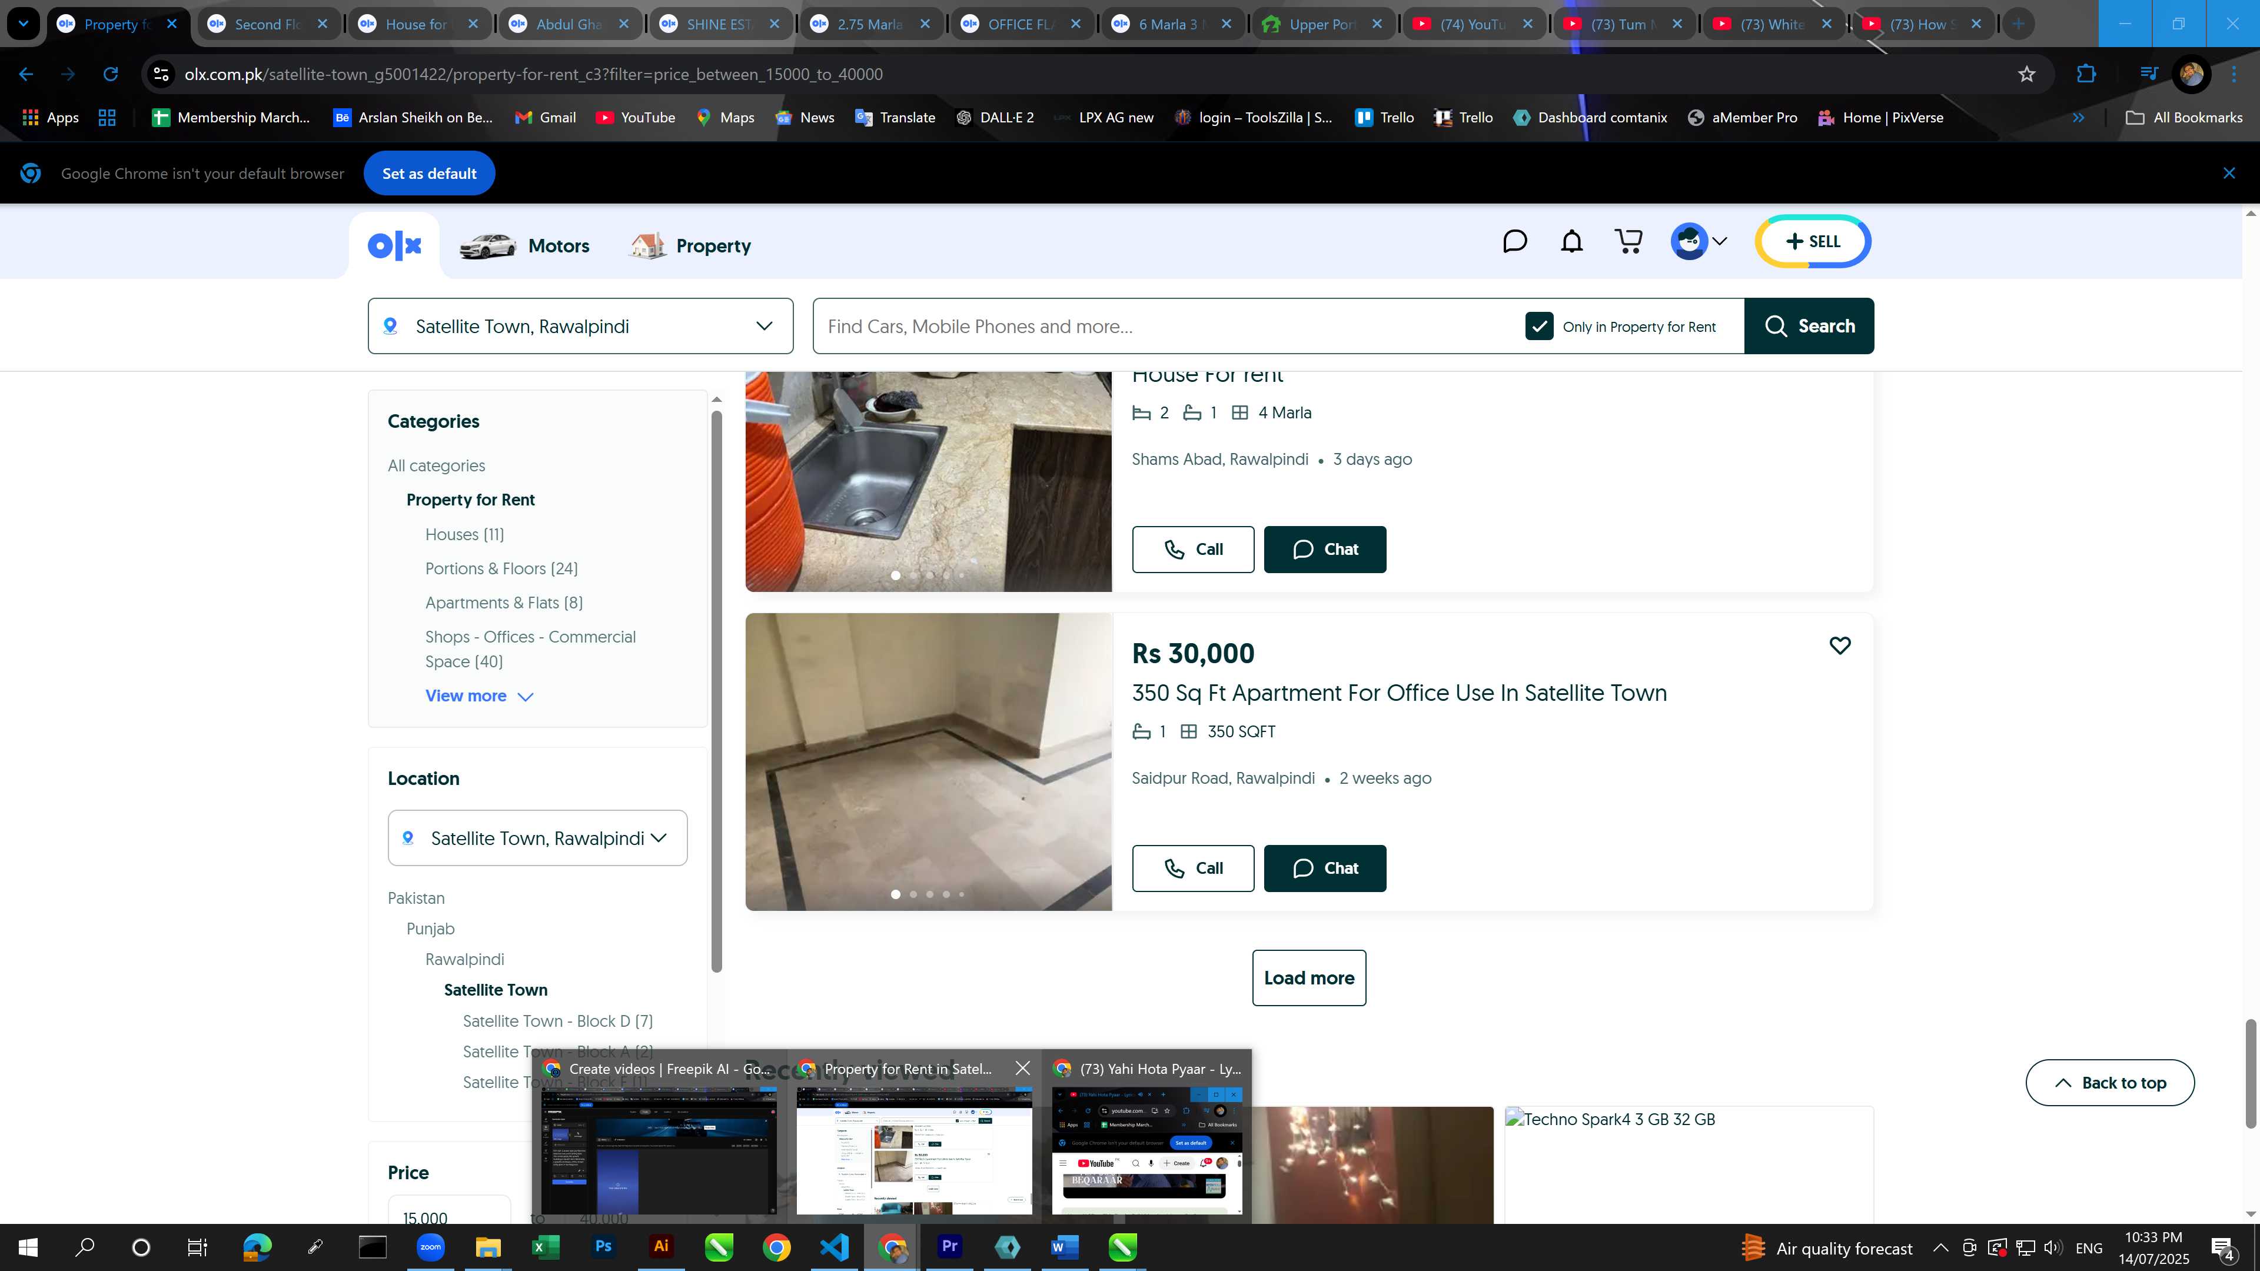Open the Motors section
This screenshot has width=2260, height=1271.
[x=524, y=245]
